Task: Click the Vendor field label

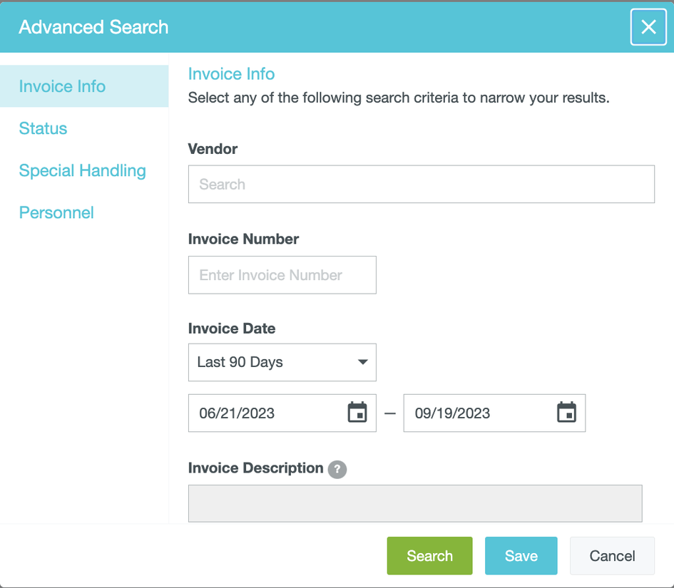Action: point(213,149)
